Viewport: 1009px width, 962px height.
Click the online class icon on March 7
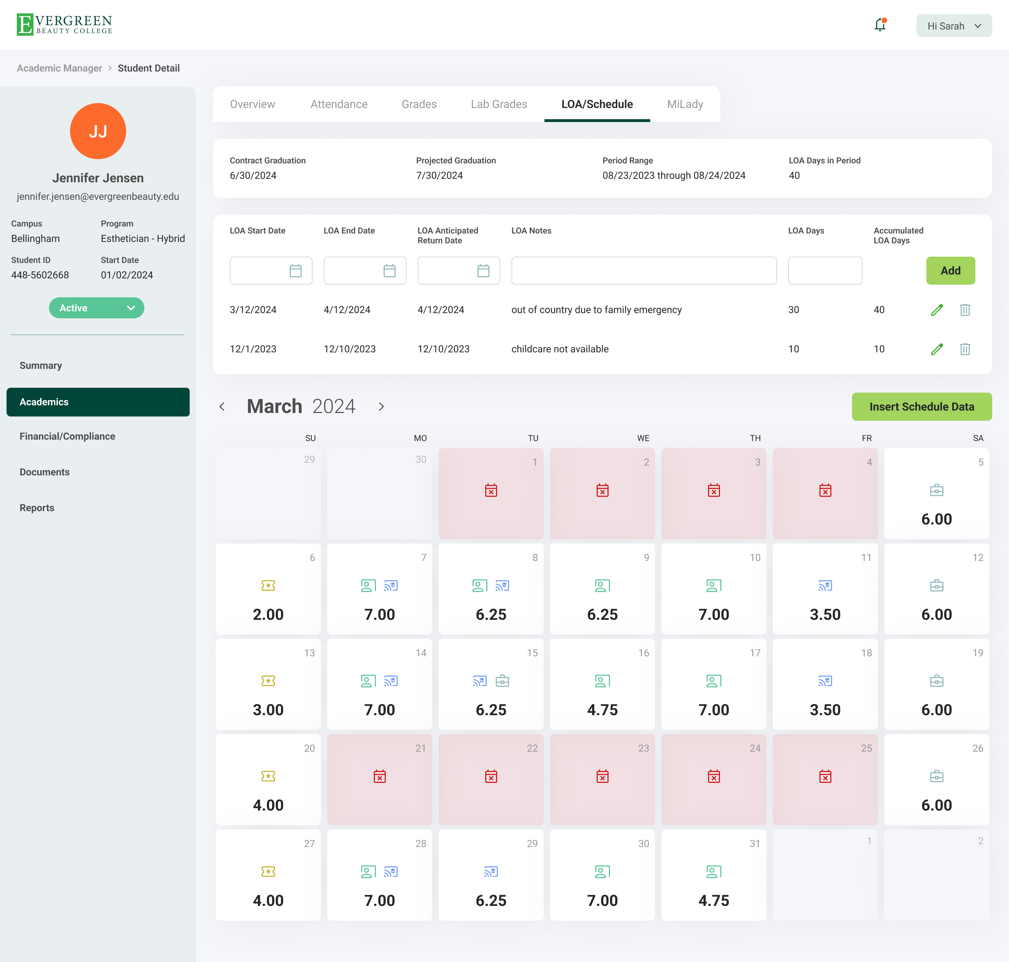(x=391, y=585)
